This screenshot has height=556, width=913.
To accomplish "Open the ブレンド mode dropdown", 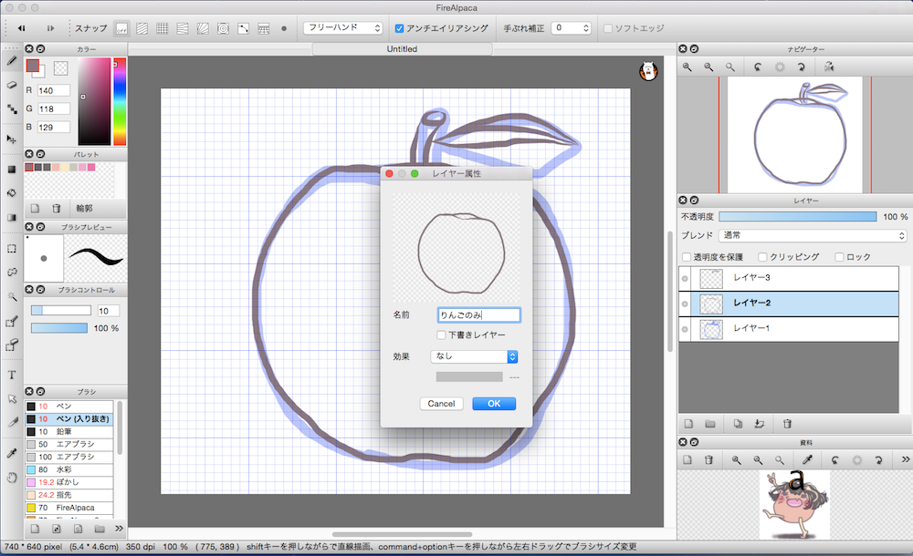I will (813, 235).
